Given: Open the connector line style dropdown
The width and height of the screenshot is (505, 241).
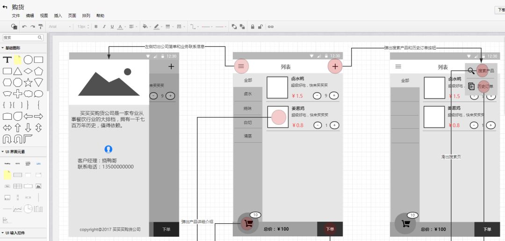Looking at the screenshot, I should pos(194,27).
